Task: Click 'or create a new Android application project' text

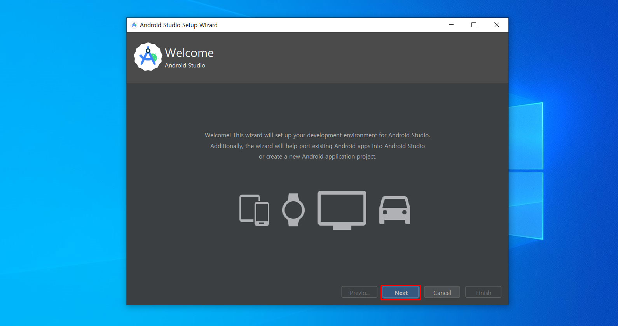Action: [318, 157]
